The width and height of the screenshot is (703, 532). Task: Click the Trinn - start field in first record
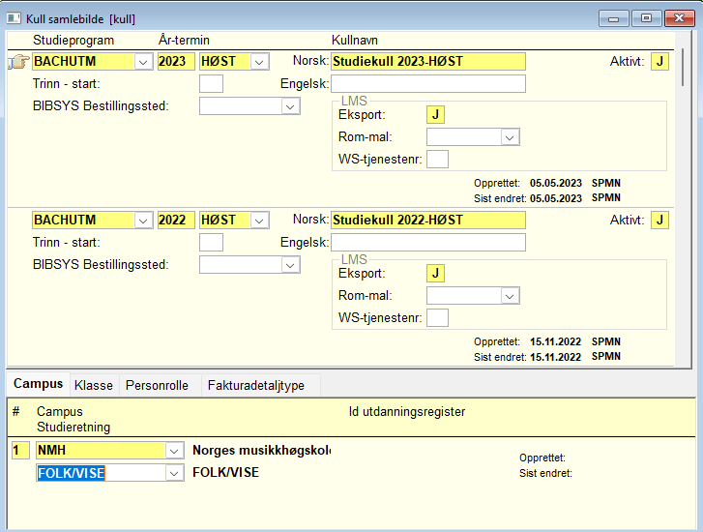click(x=211, y=84)
